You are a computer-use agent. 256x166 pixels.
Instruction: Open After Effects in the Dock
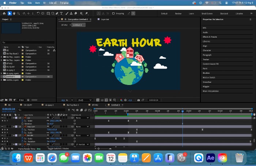[210, 158]
